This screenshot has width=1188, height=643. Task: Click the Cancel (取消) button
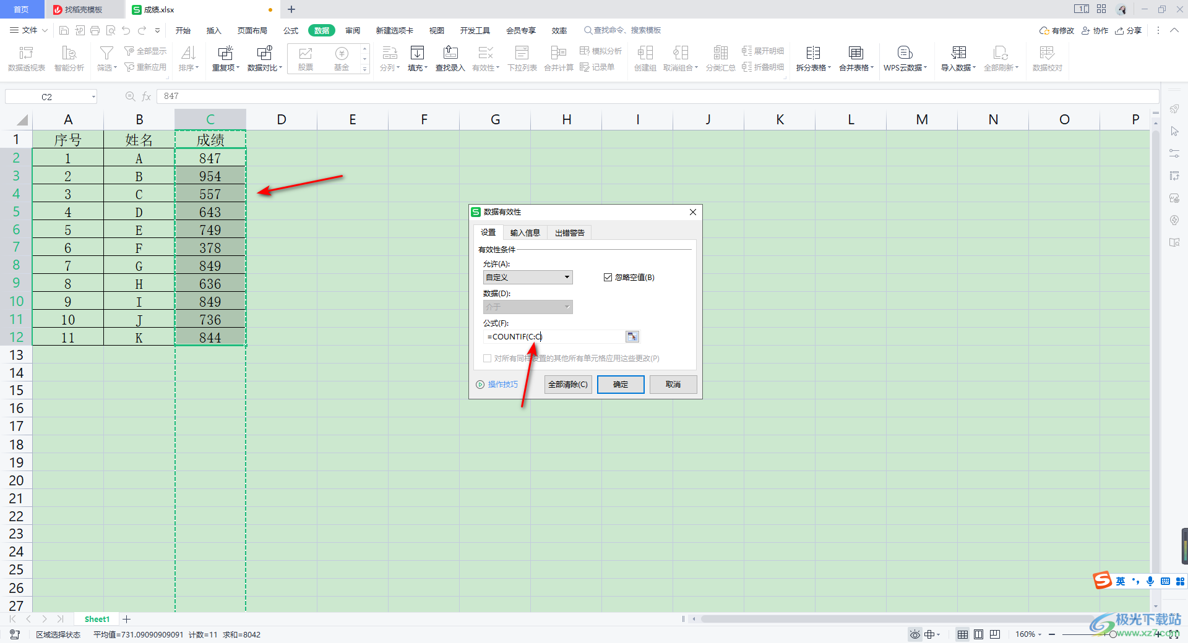[x=673, y=385]
